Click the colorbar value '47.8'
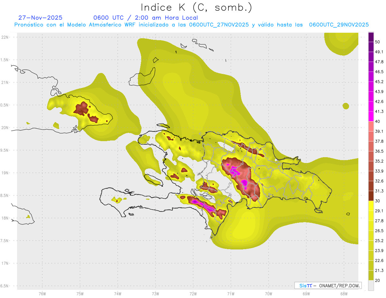This screenshot has height=298, width=386. click(x=379, y=62)
